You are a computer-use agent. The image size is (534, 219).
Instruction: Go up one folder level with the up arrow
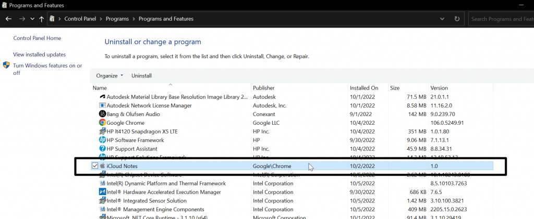42,19
